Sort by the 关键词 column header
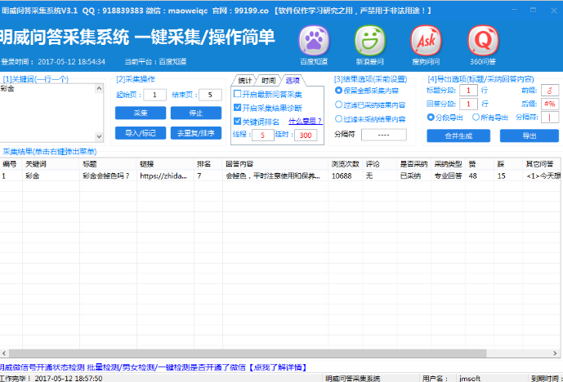 51,164
